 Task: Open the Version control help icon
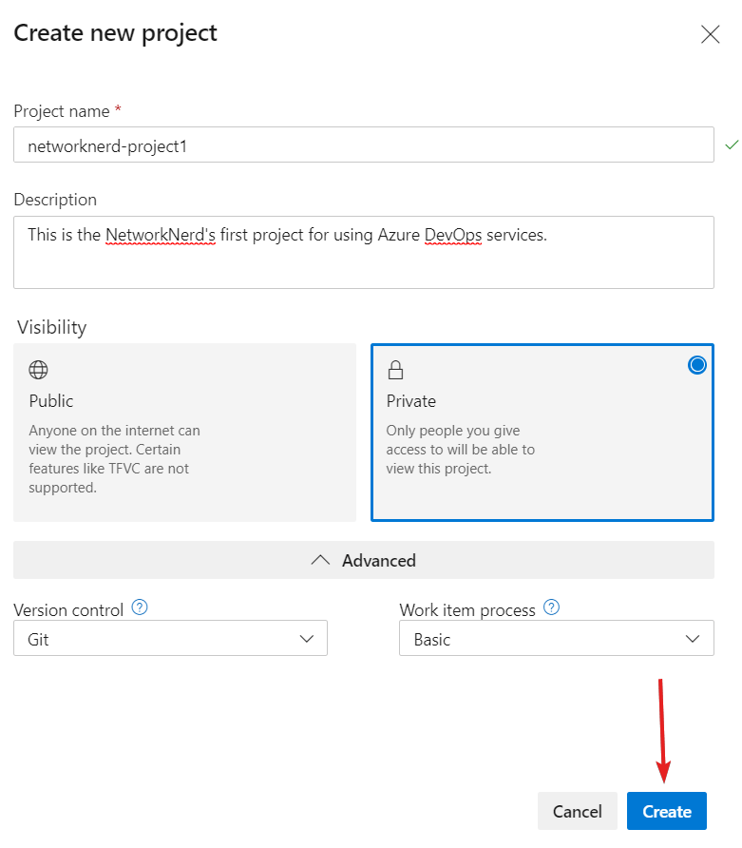pos(140,607)
